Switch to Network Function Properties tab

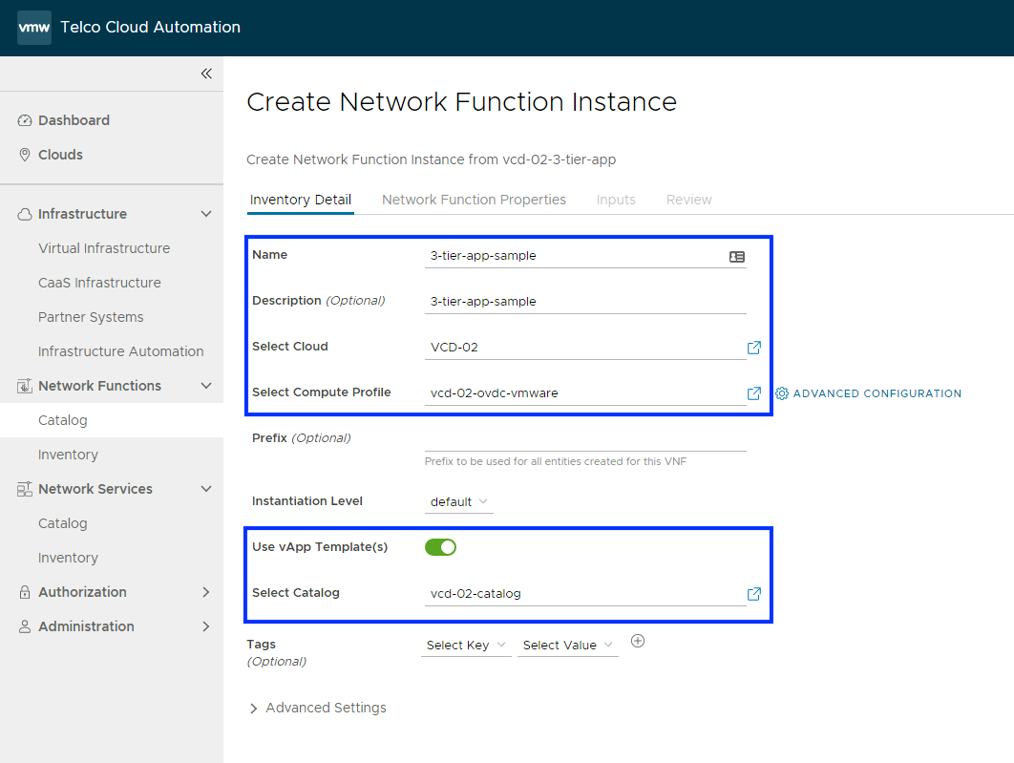pyautogui.click(x=474, y=200)
